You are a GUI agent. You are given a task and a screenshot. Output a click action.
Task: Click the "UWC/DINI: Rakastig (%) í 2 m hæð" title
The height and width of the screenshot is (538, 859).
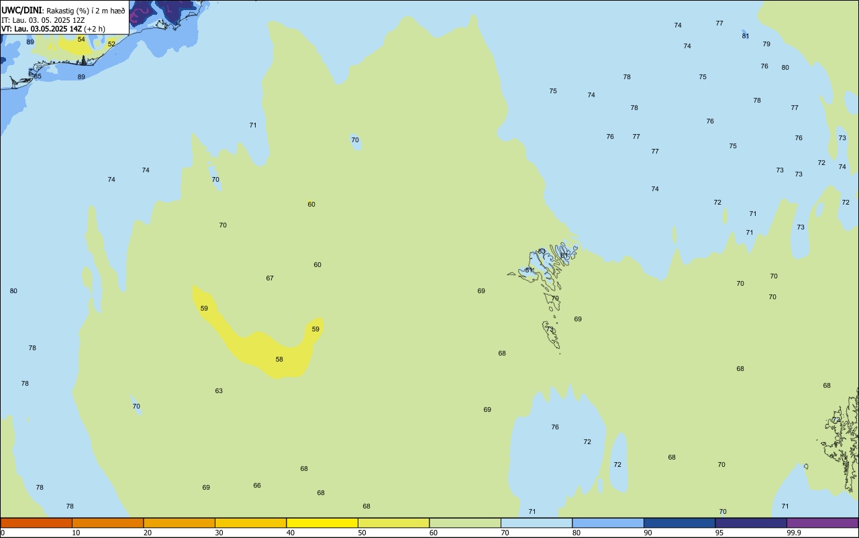[x=63, y=11]
